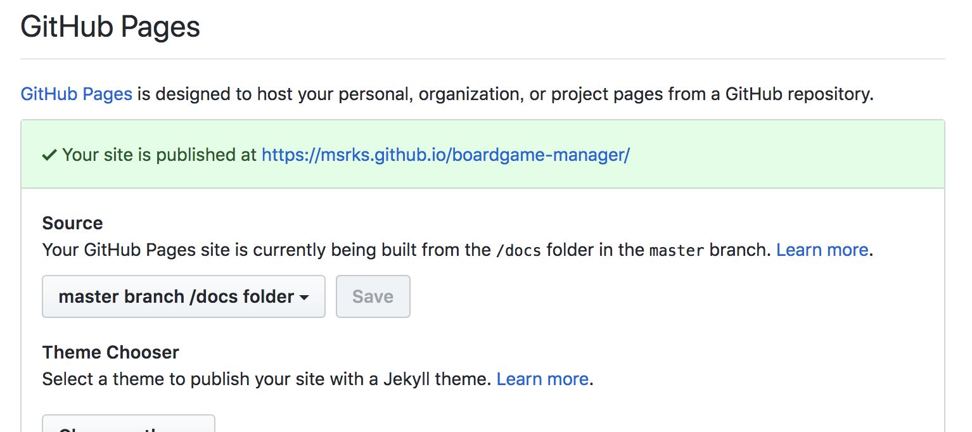This screenshot has width=972, height=432.
Task: Open the GitHub Pages intro link
Action: click(77, 94)
